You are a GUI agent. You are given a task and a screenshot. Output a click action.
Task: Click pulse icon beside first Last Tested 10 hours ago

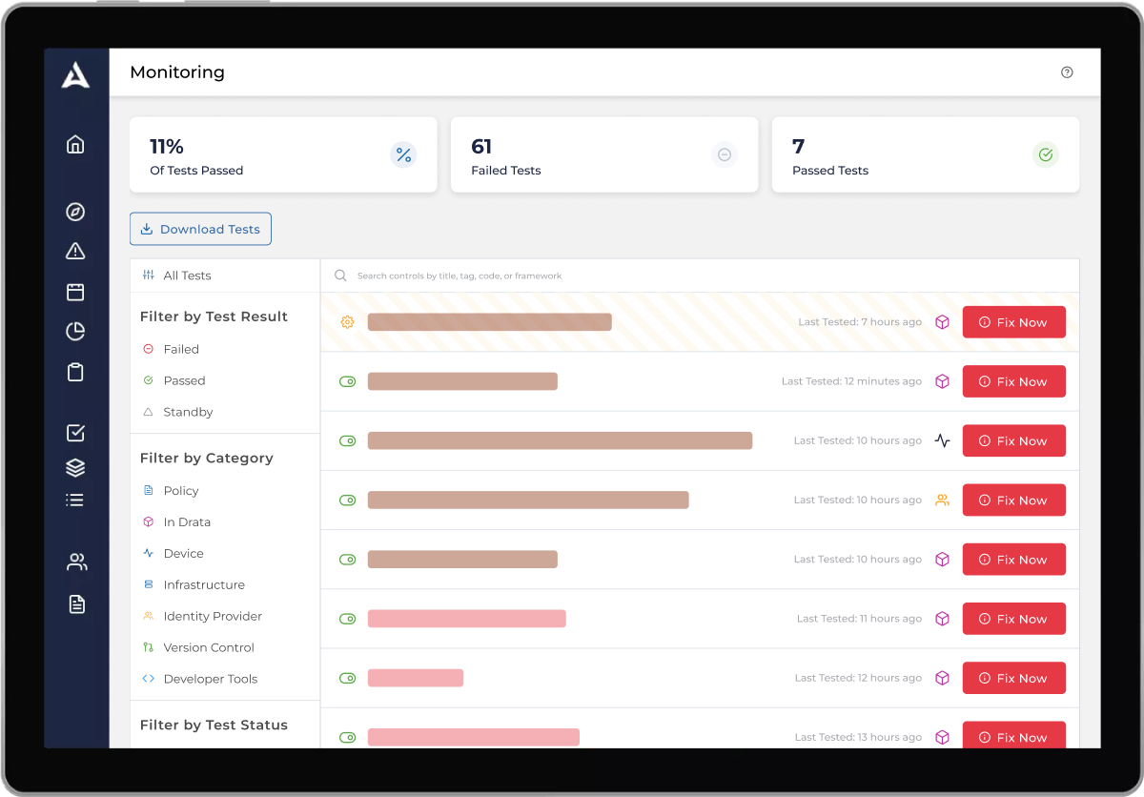pyautogui.click(x=942, y=440)
